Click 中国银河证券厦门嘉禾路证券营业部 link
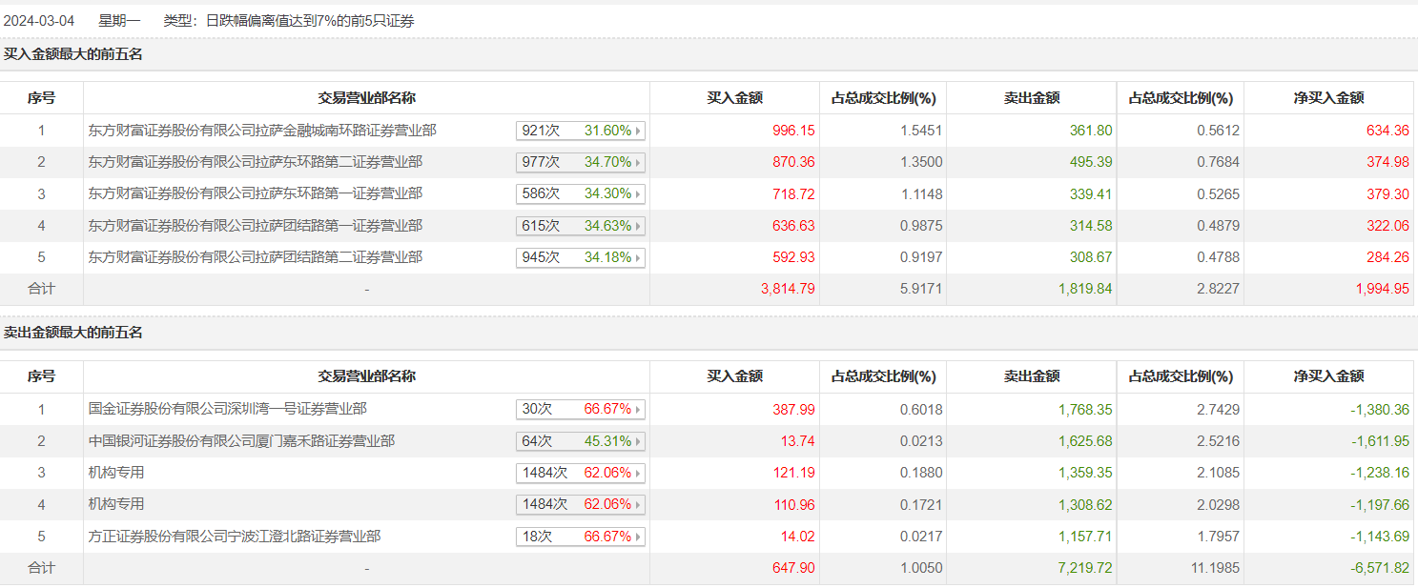Viewport: 1418px width, 588px height. coord(241,441)
